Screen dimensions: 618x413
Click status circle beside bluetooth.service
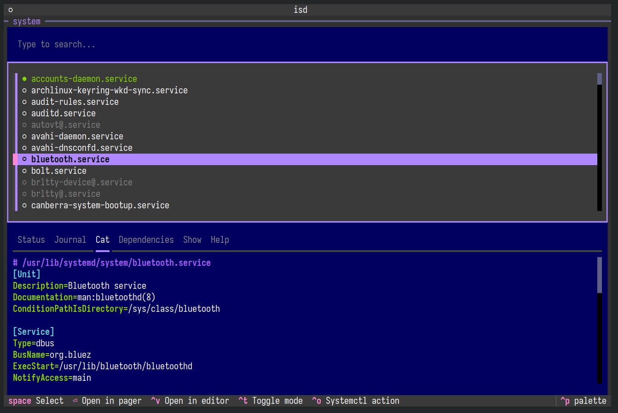24,159
